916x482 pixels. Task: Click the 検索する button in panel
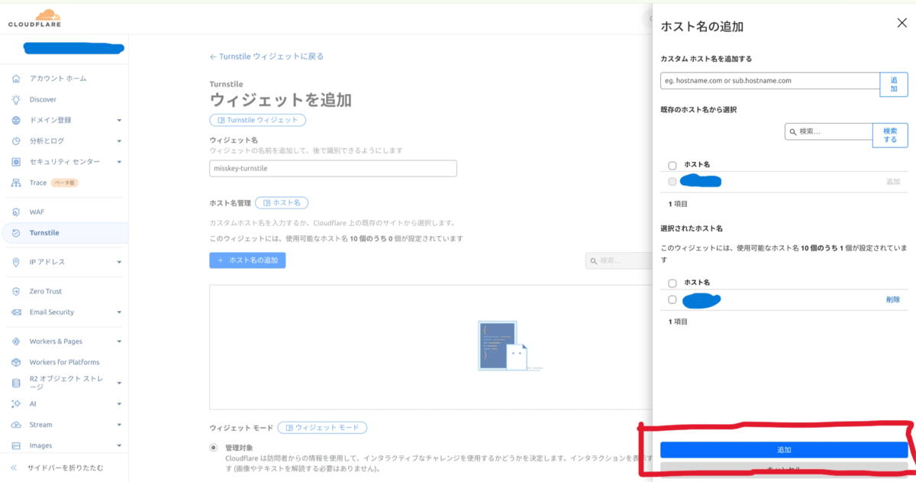[x=890, y=135]
